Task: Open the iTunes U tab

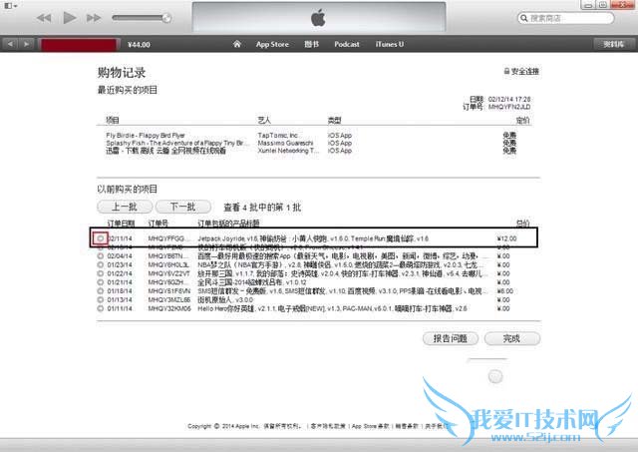Action: tap(390, 44)
